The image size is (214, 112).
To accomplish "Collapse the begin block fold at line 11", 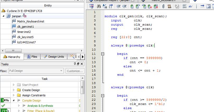I will pyautogui.click(x=102, y=54).
